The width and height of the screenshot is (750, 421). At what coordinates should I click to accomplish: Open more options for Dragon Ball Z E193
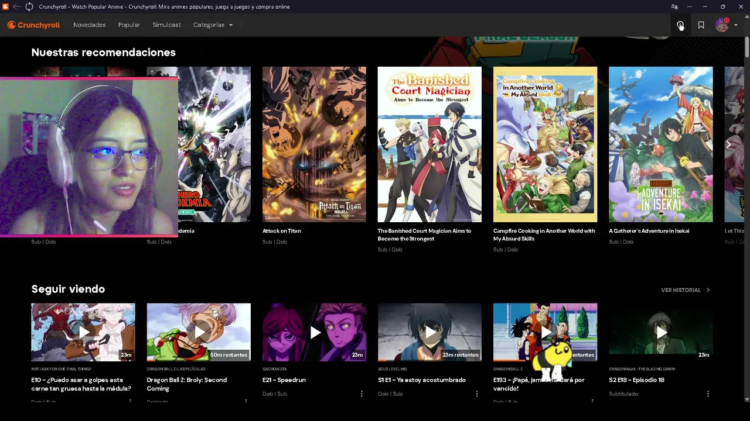pyautogui.click(x=592, y=402)
